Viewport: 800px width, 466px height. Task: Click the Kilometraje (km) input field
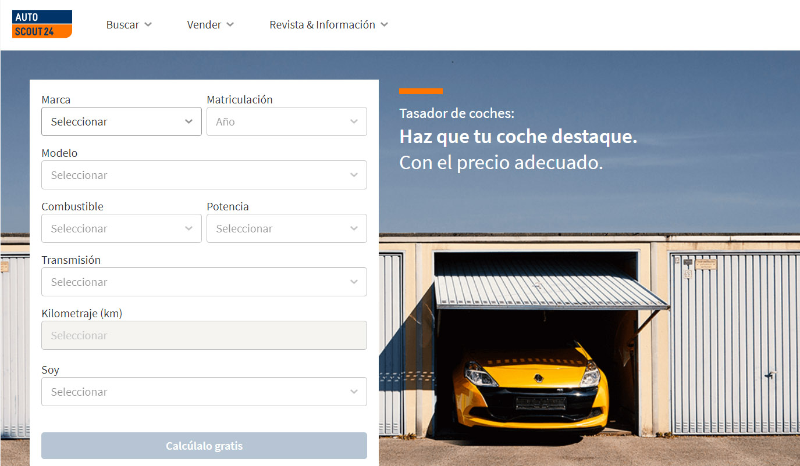(204, 335)
